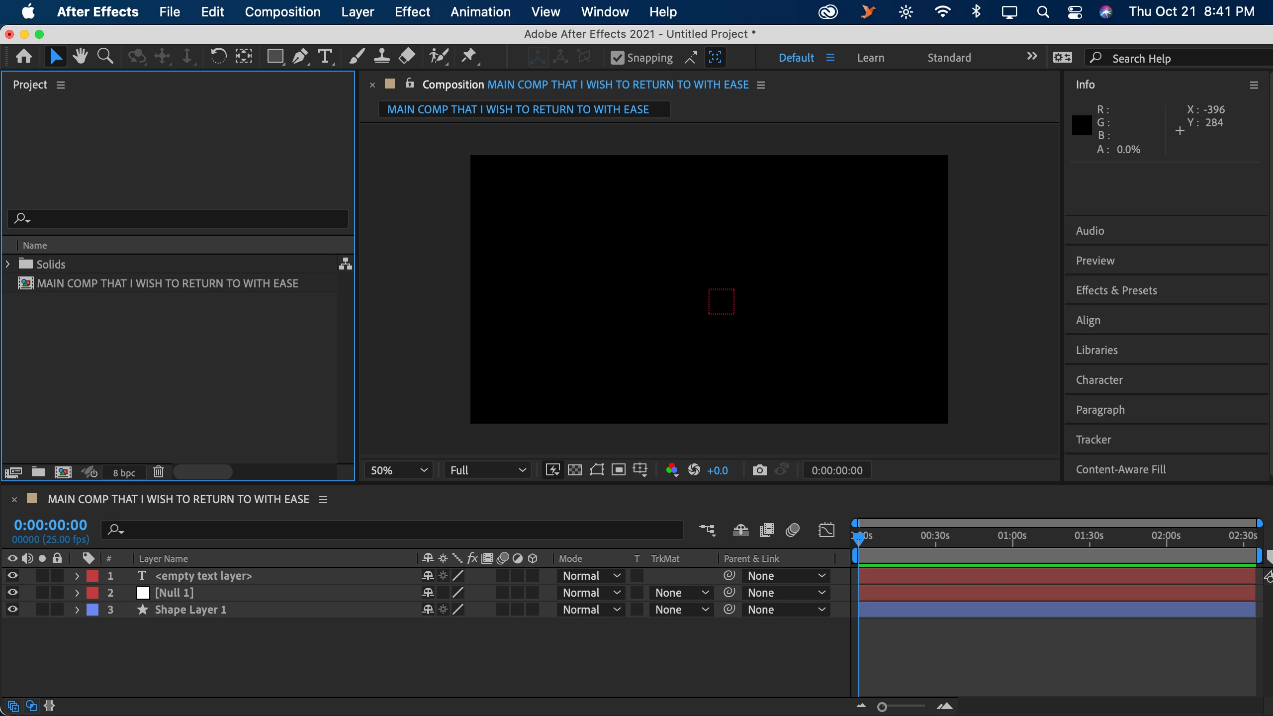Click the Rotation tool

tap(218, 57)
